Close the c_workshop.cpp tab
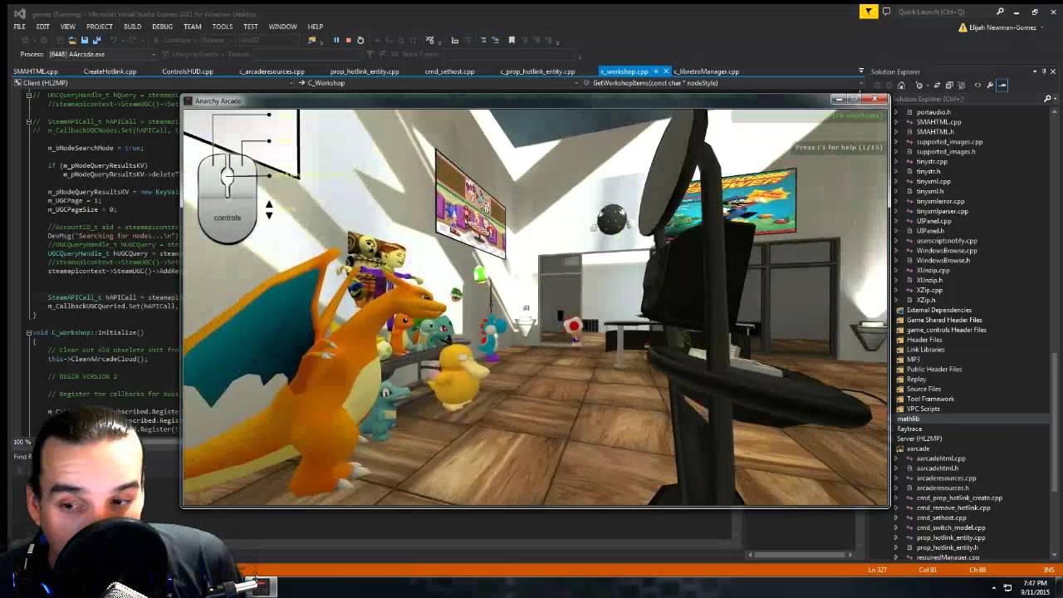The image size is (1063, 598). 666,71
